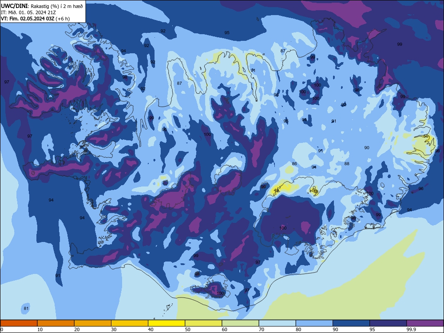
Task: Select the dark blue 90–95 legend swatch
Action: click(x=351, y=323)
